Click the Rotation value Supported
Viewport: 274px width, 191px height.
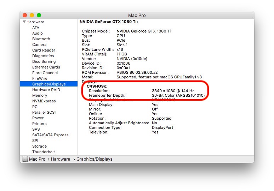click(161, 118)
